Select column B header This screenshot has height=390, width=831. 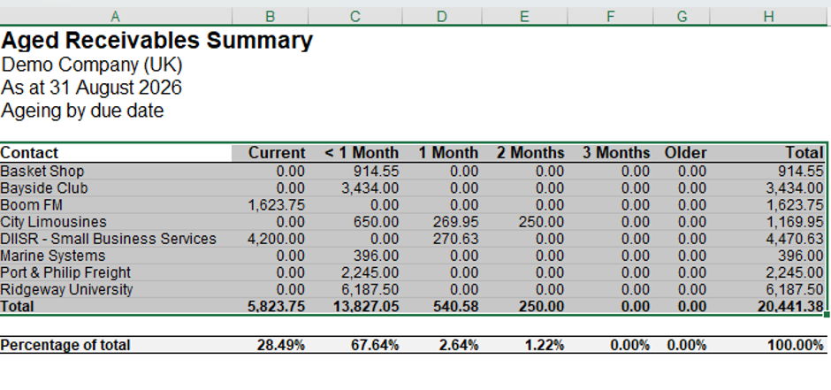270,17
